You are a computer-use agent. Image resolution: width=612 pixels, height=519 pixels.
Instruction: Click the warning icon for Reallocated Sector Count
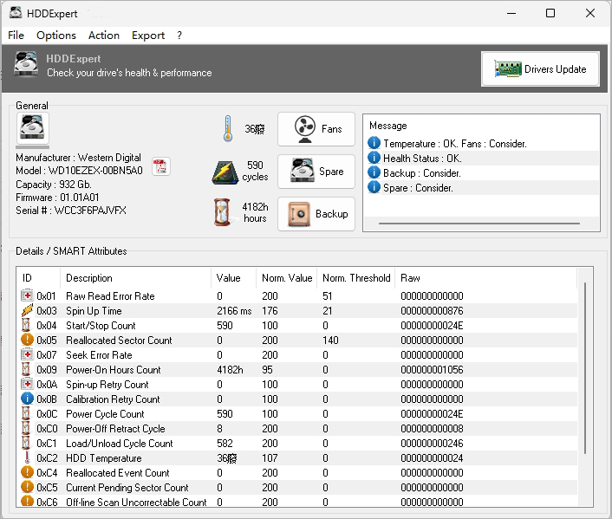click(x=27, y=341)
